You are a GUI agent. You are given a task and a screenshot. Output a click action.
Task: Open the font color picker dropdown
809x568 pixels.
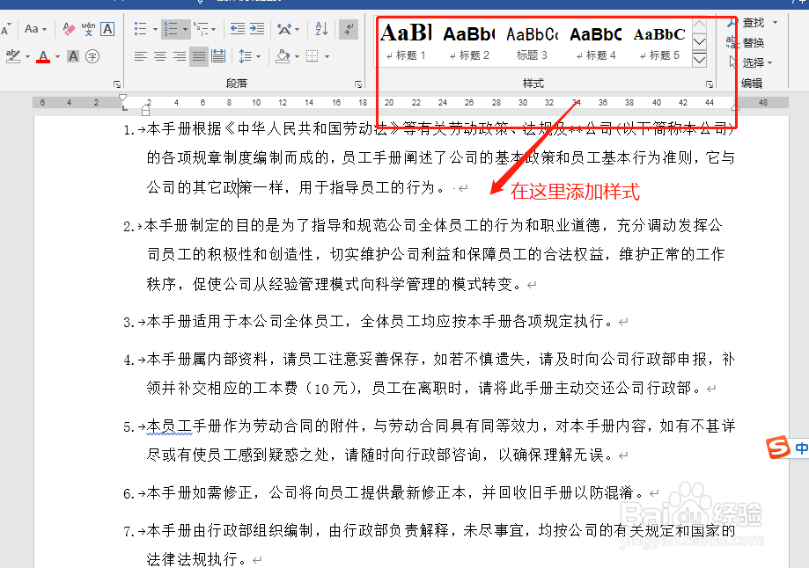tap(56, 57)
